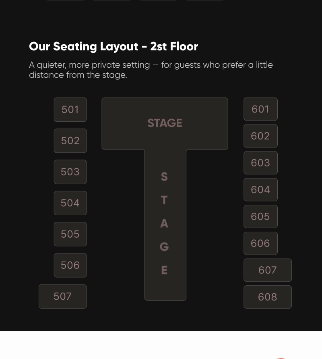Image resolution: width=322 pixels, height=359 pixels.
Task: Pick the 608 table
Action: pyautogui.click(x=268, y=297)
